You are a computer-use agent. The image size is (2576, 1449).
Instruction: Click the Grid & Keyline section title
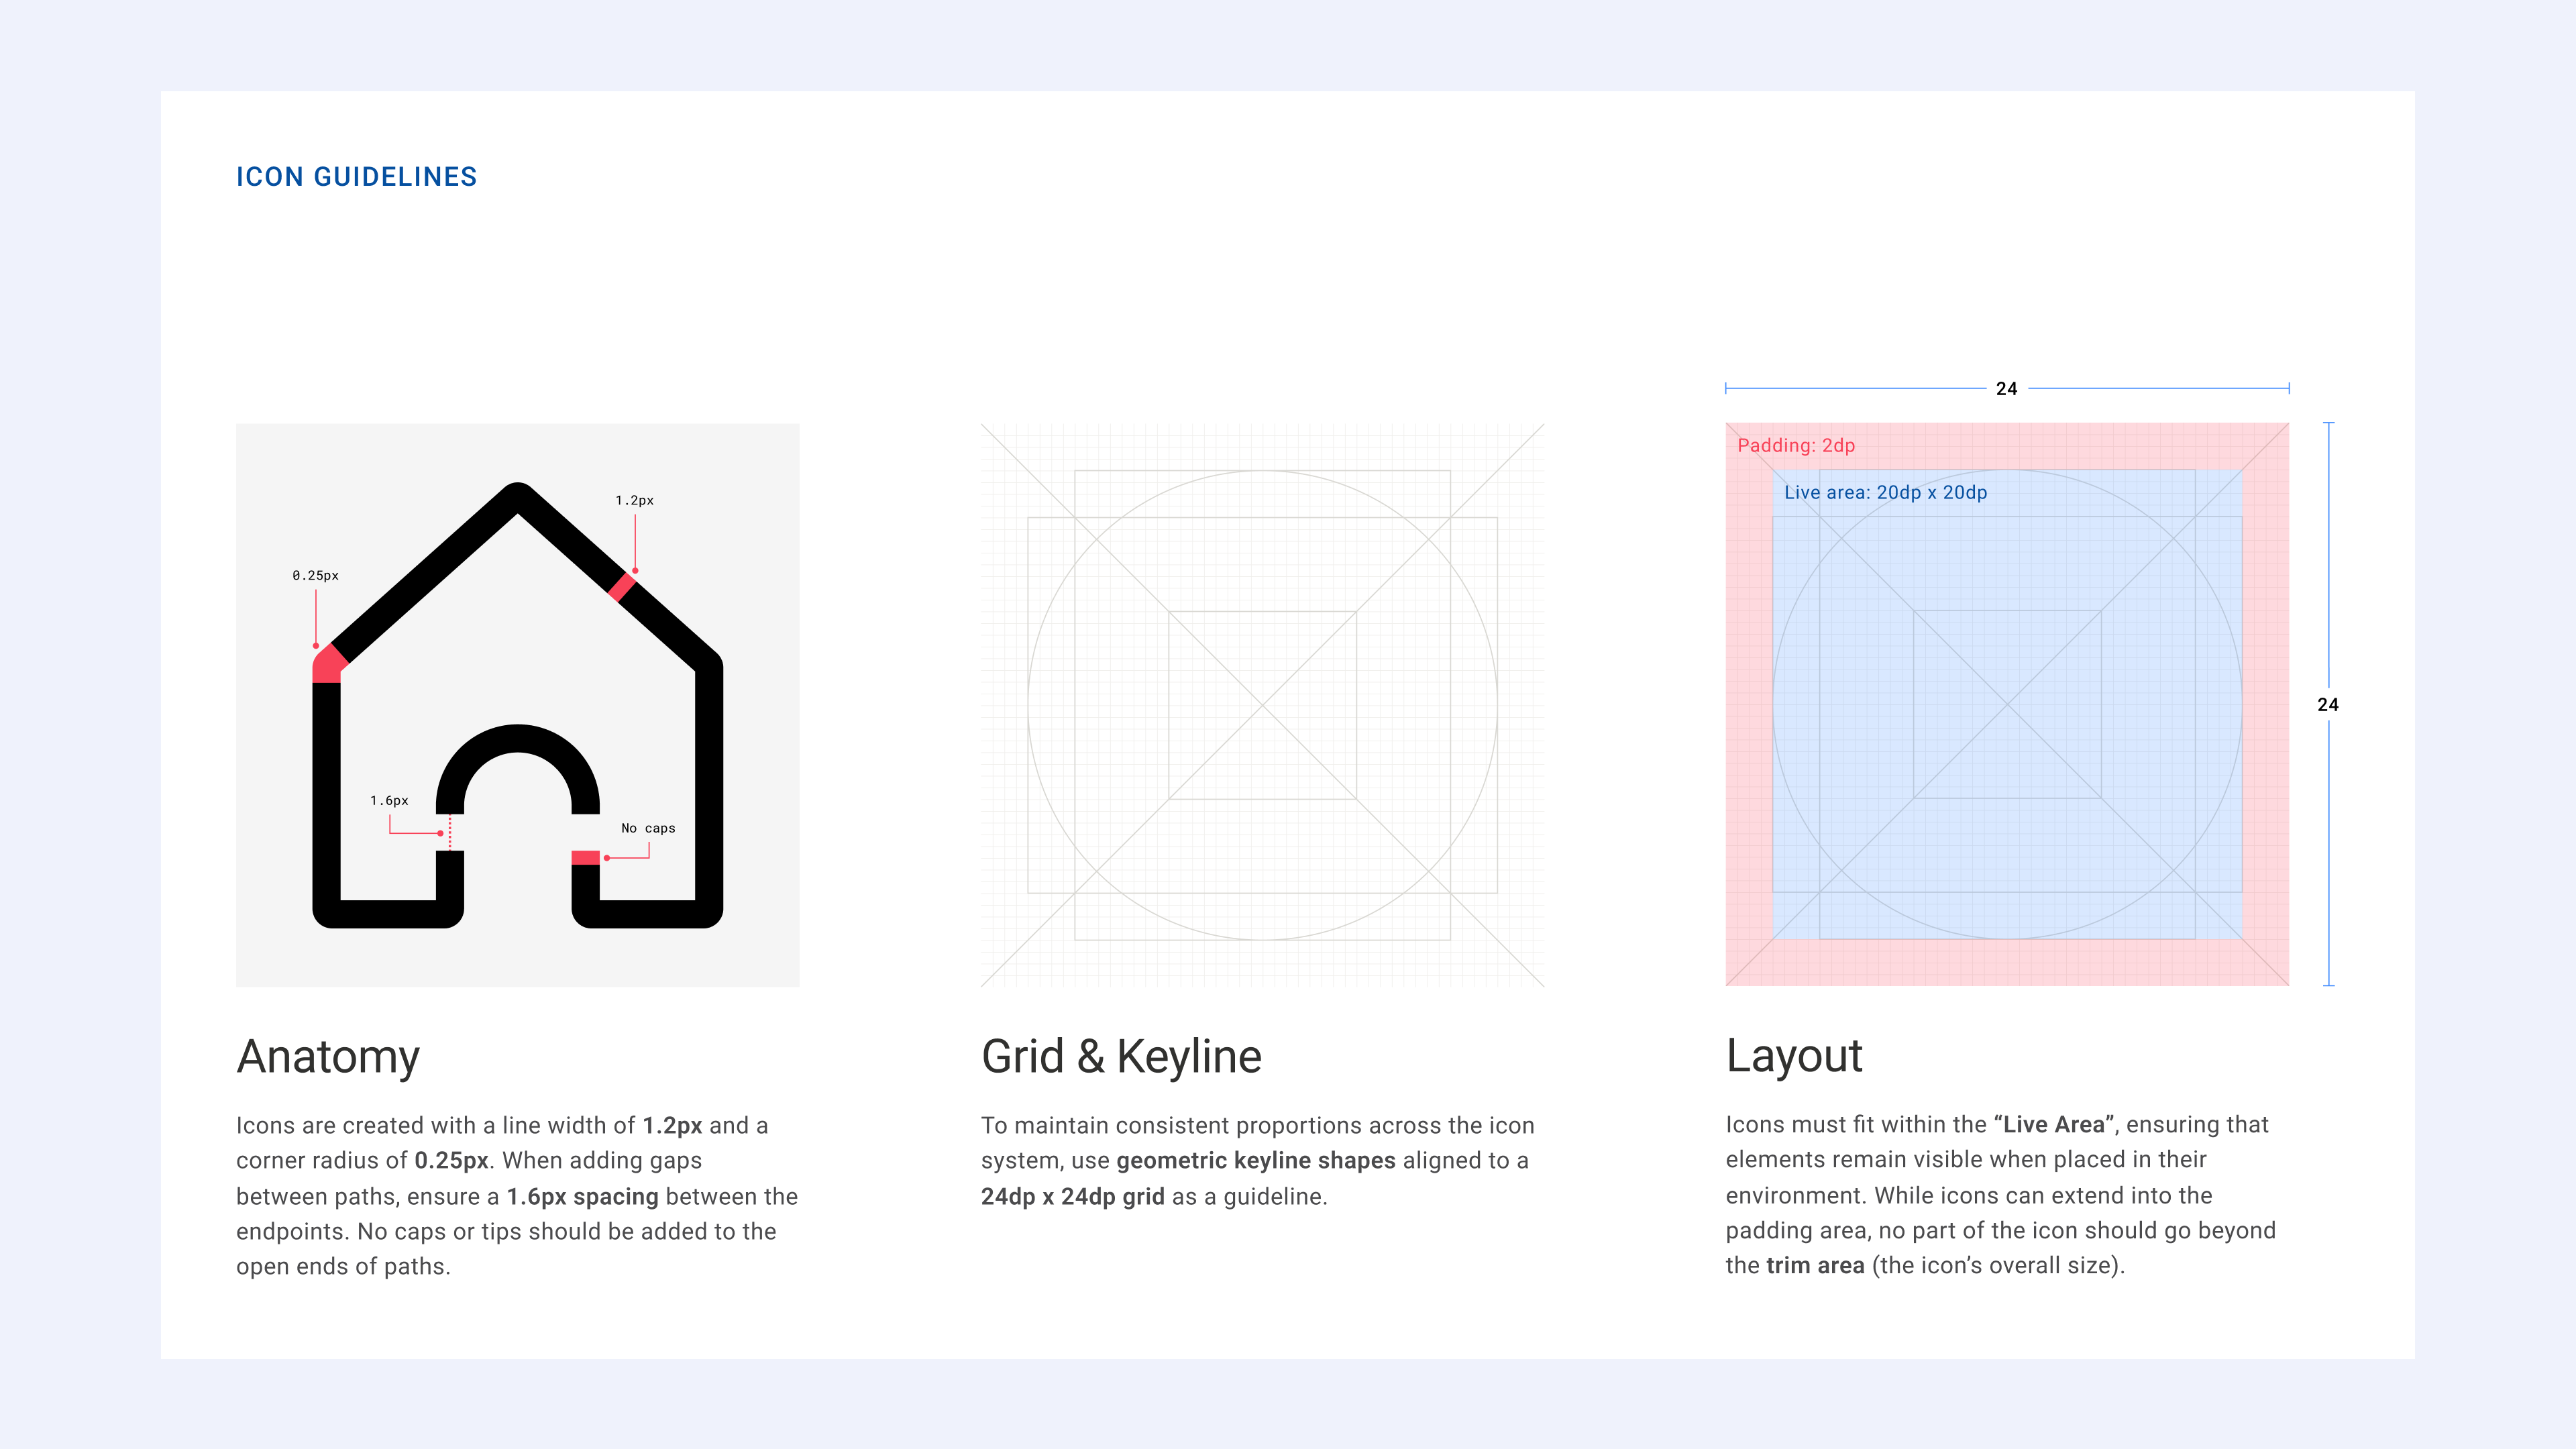(1122, 1055)
